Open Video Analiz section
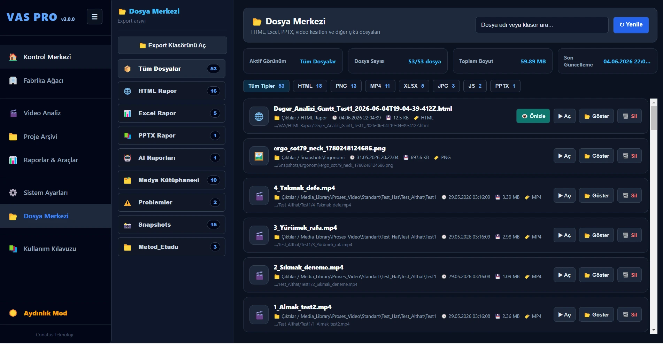This screenshot has height=344, width=663. coord(55,113)
